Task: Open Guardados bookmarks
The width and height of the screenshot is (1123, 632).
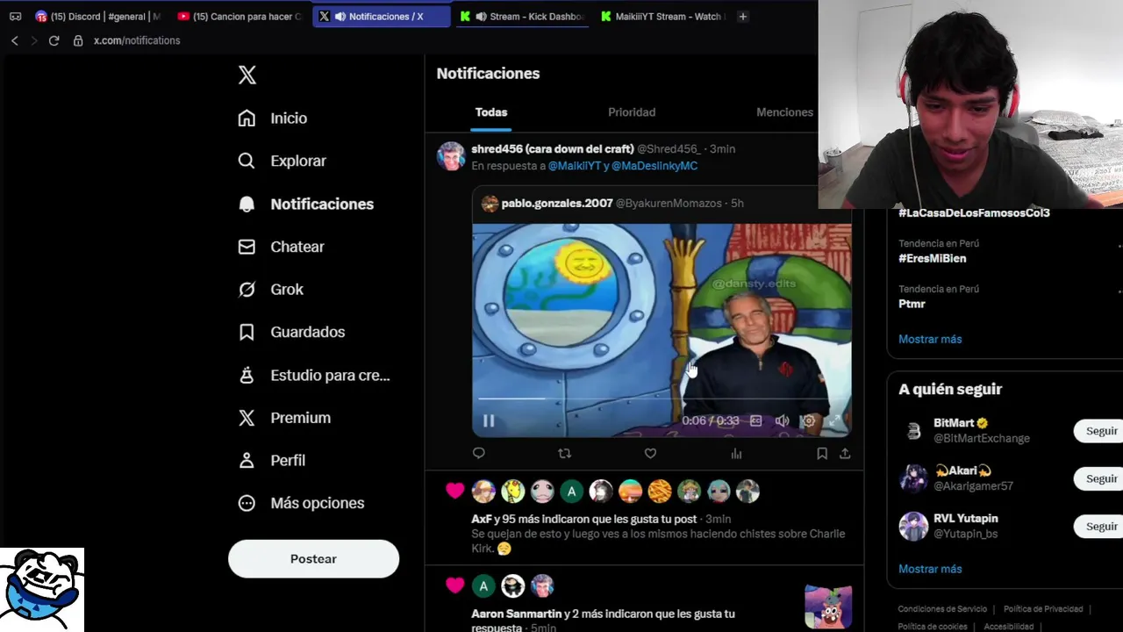Action: point(292,333)
